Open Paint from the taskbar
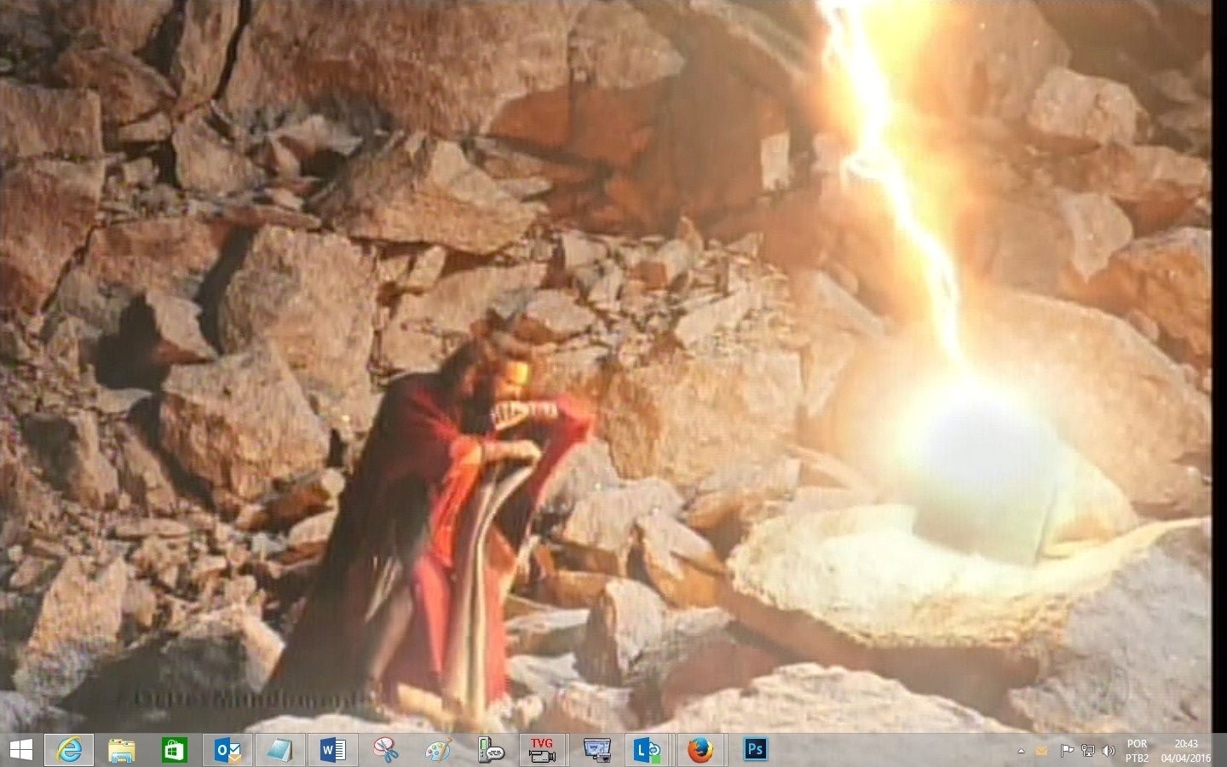 [438, 750]
